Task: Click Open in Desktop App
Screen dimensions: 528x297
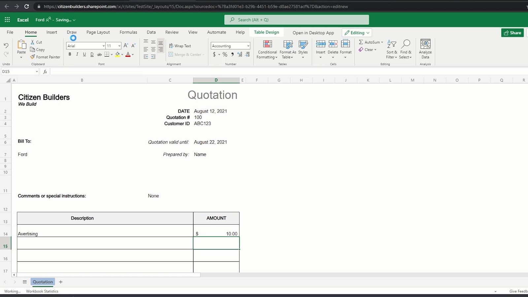Action: 313,33
